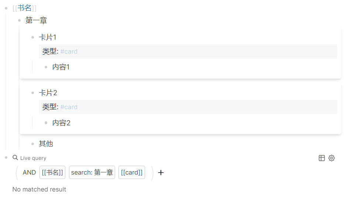This screenshot has height=197, width=348.
Task: Edit the search: 第一章 filter
Action: (x=92, y=172)
